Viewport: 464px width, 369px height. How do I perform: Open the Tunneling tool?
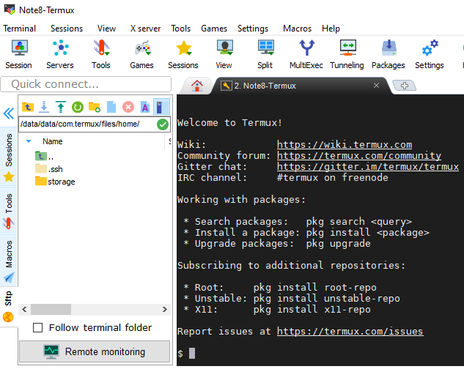click(x=347, y=54)
